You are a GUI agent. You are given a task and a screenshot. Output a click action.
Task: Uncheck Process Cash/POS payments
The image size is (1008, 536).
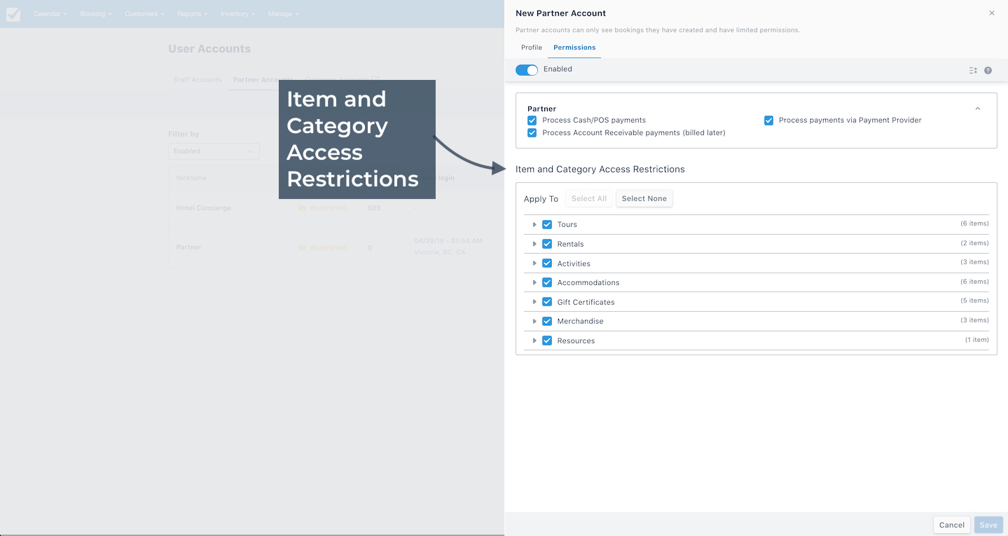[532, 121]
